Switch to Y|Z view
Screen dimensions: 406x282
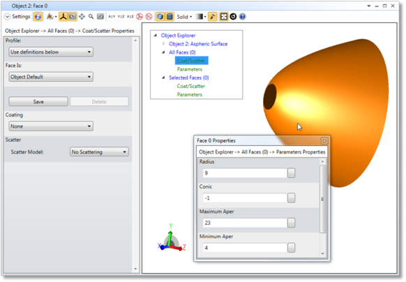(x=121, y=17)
